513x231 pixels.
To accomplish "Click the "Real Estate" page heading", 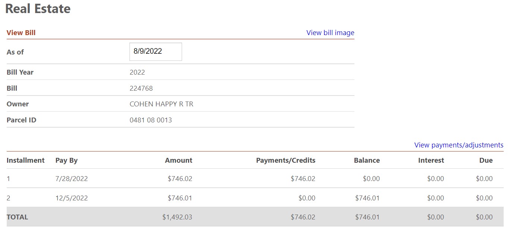I will click(38, 9).
